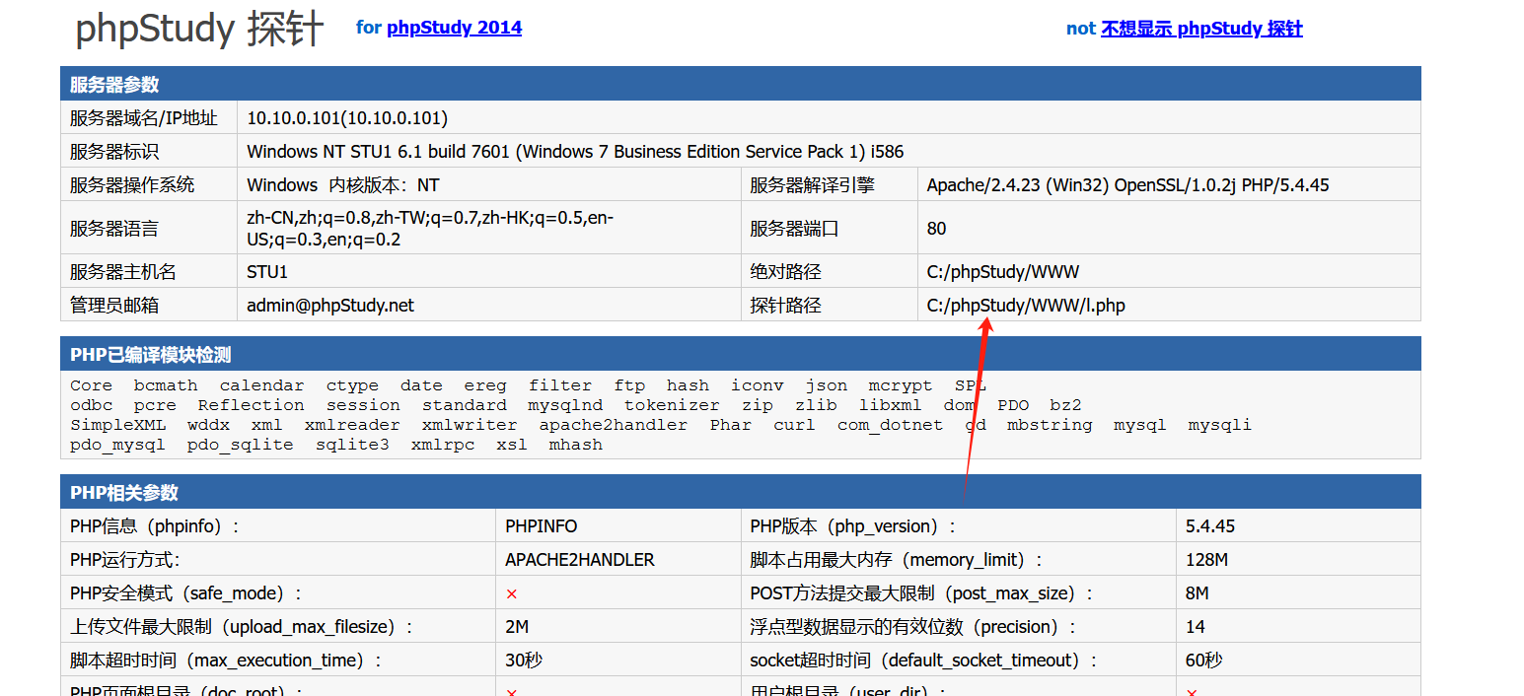Click the PHP version value 5.4.45
1524x696 pixels.
pyautogui.click(x=1210, y=526)
